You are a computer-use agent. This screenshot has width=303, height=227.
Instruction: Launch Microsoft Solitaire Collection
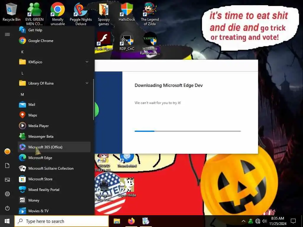[x=54, y=168]
